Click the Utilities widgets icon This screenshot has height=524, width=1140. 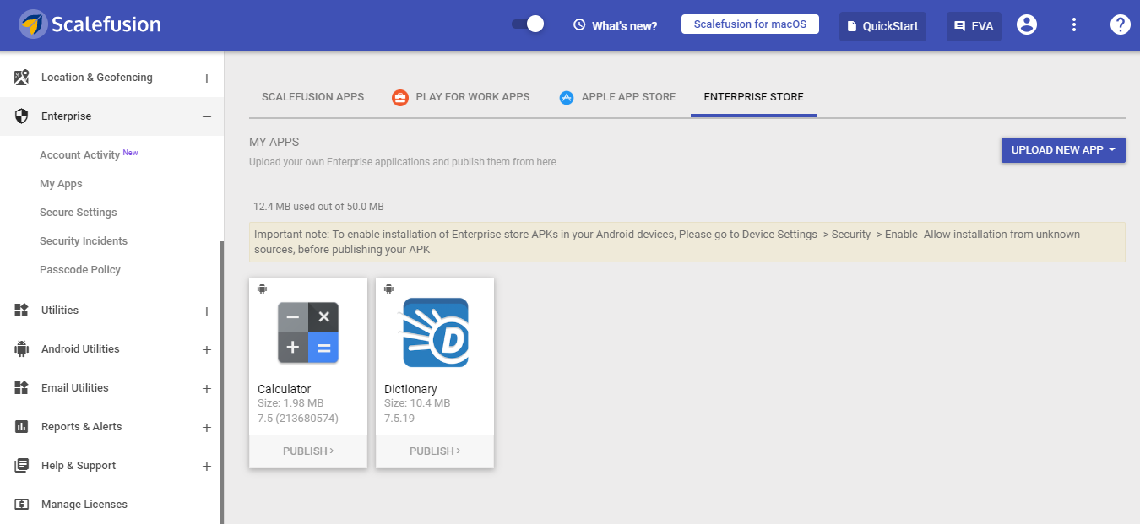coord(22,311)
